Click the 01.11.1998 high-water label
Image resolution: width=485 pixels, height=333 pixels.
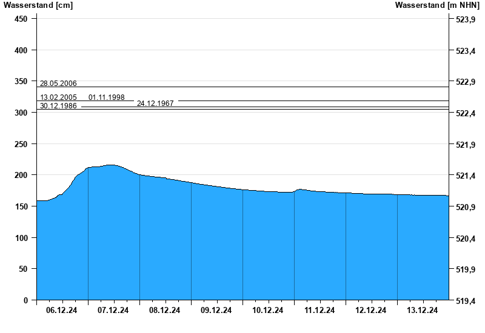click(107, 97)
